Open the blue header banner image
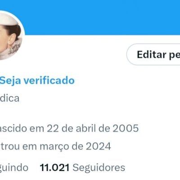 pos(102,17)
